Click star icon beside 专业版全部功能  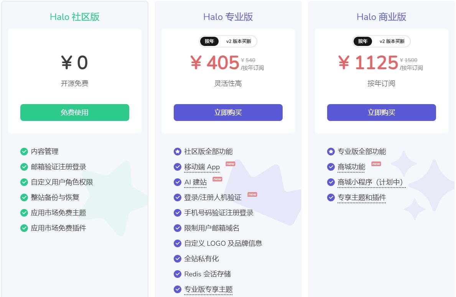[331, 152]
